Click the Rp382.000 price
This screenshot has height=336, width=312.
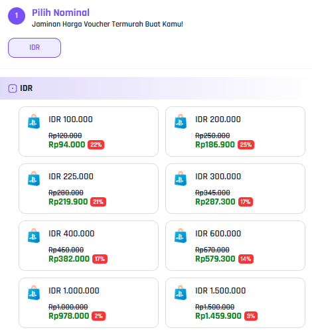(x=69, y=259)
